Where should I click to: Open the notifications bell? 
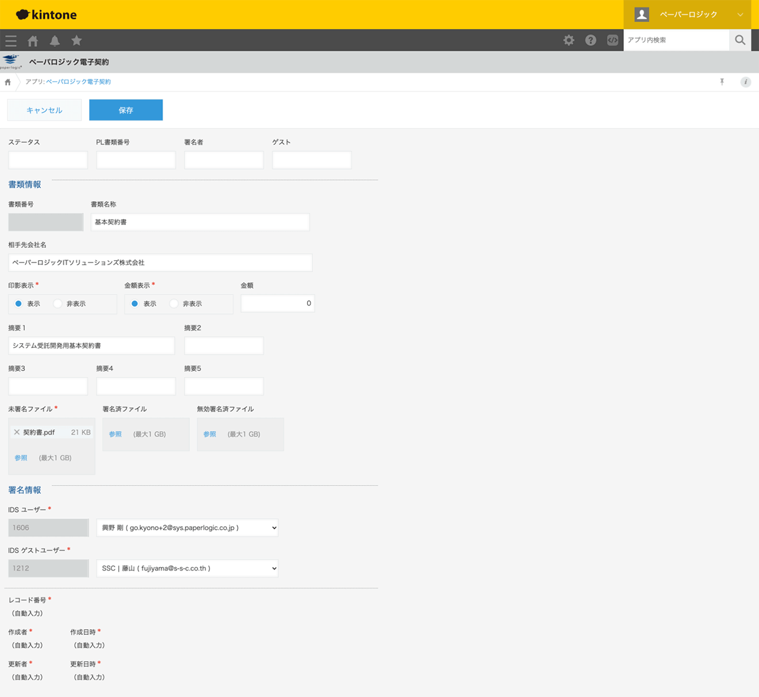tap(55, 41)
